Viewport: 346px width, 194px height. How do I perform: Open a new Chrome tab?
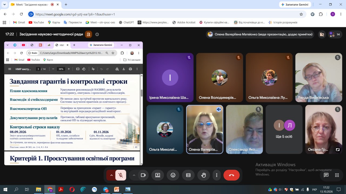click(x=66, y=5)
